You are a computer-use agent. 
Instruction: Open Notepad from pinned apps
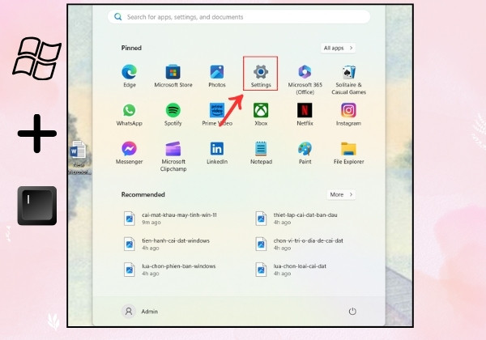coord(261,153)
